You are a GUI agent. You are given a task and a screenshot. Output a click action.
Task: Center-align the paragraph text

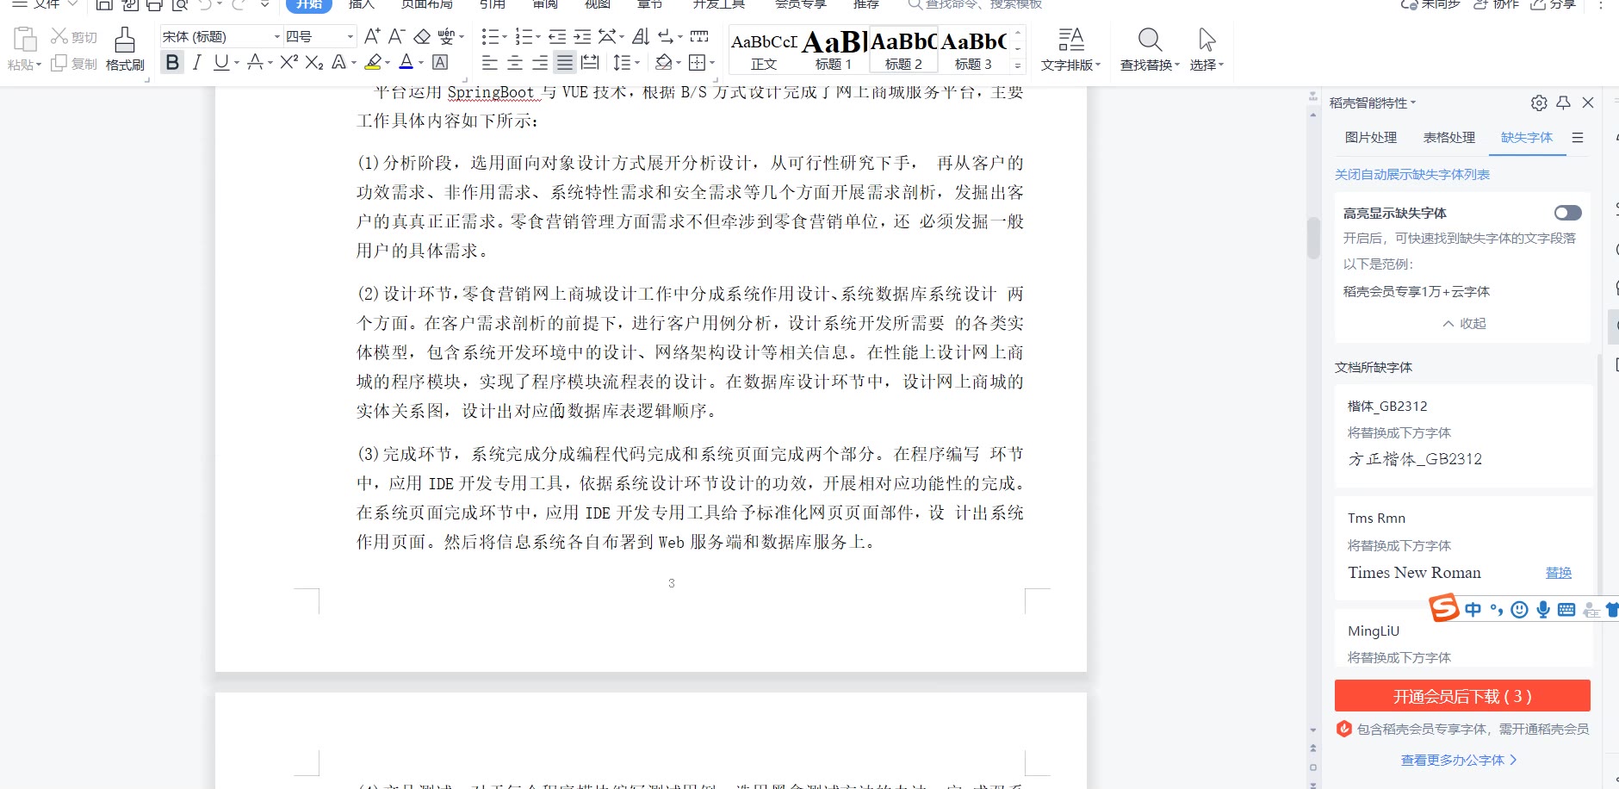(x=515, y=62)
